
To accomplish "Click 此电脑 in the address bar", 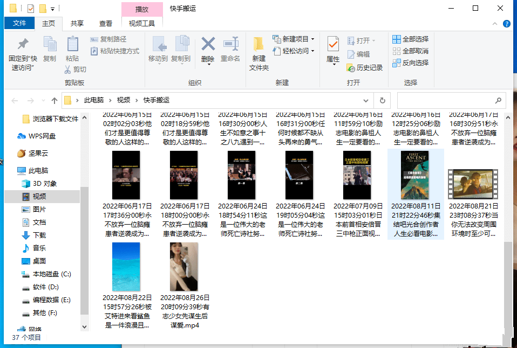I will tap(94, 100).
